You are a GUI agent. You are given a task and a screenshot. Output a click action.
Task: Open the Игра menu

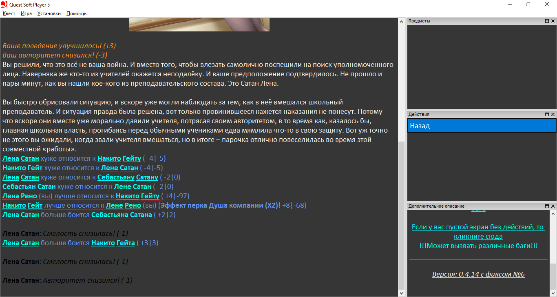pos(26,13)
